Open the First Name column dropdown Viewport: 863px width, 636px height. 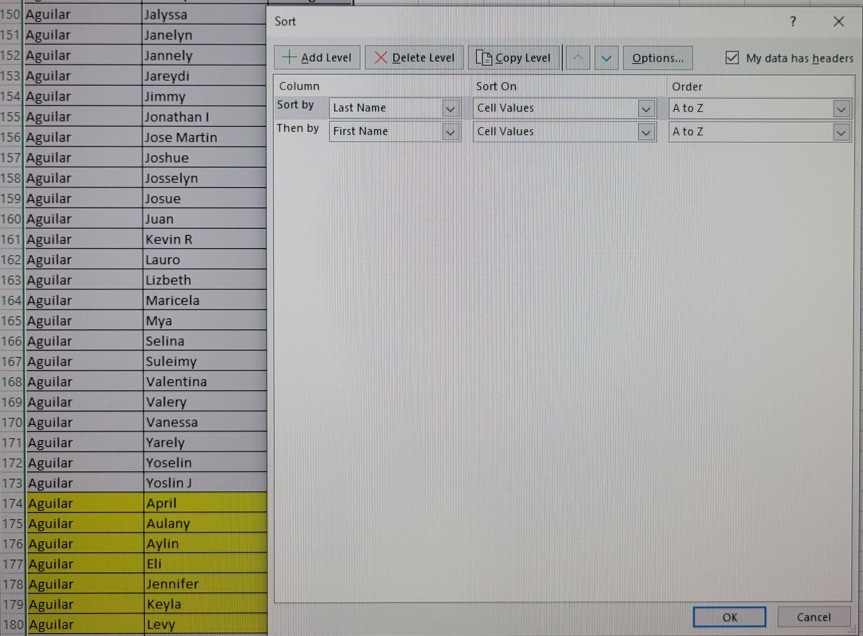point(451,132)
